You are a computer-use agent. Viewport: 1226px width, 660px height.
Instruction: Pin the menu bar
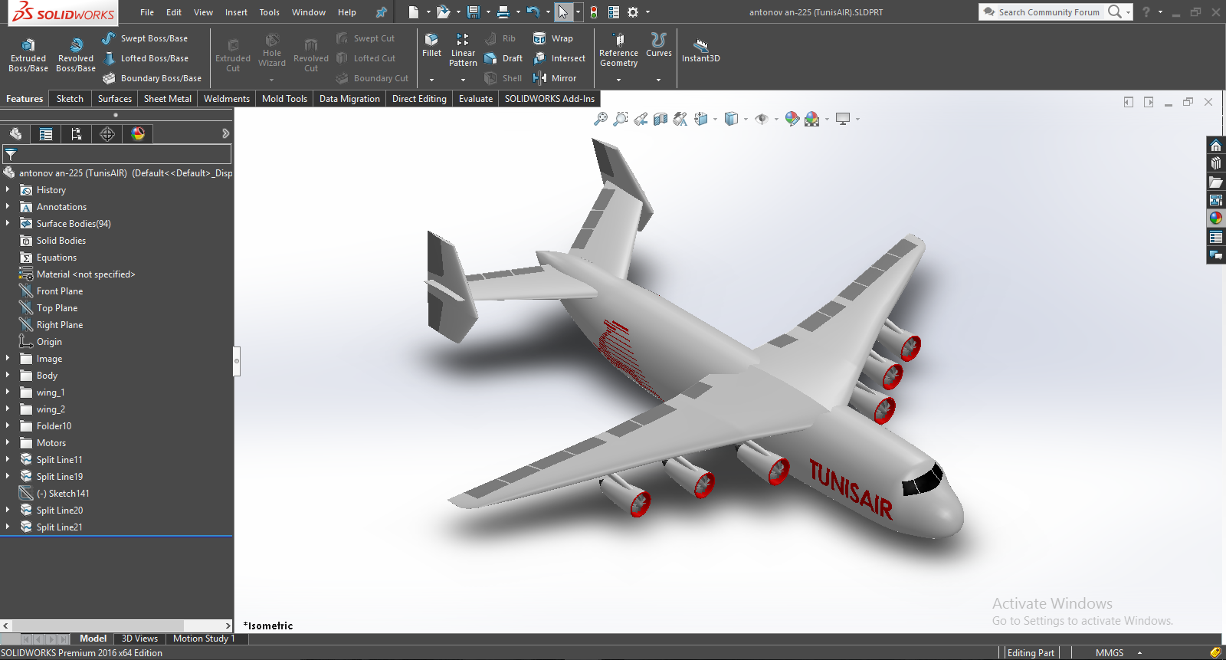[381, 12]
